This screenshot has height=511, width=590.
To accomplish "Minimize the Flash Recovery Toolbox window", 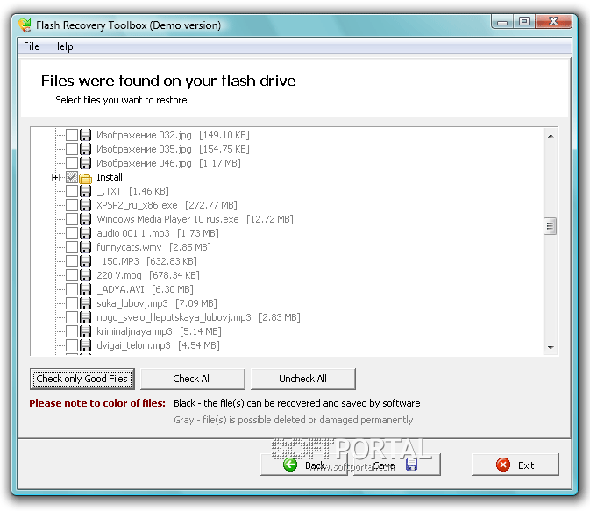I will [502, 21].
